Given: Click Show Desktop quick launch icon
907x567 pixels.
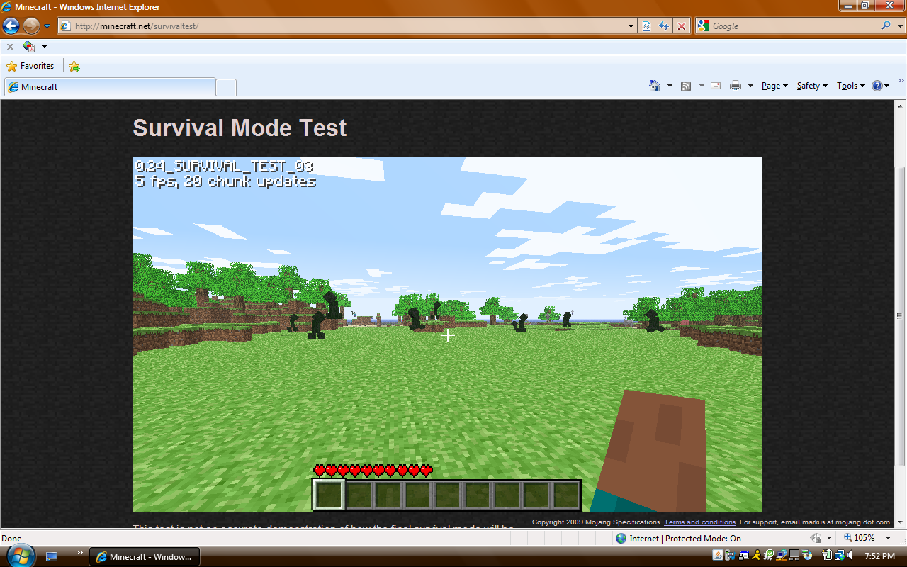Looking at the screenshot, I should tap(52, 556).
